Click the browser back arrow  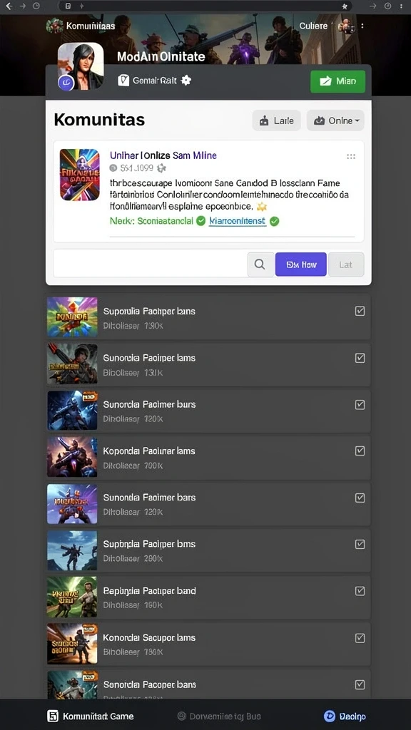click(x=9, y=6)
